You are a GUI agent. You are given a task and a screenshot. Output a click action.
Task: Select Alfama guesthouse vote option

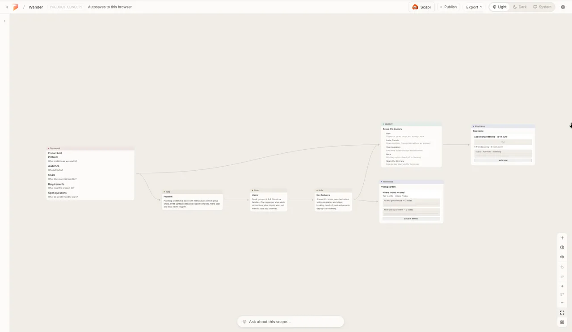pyautogui.click(x=411, y=202)
